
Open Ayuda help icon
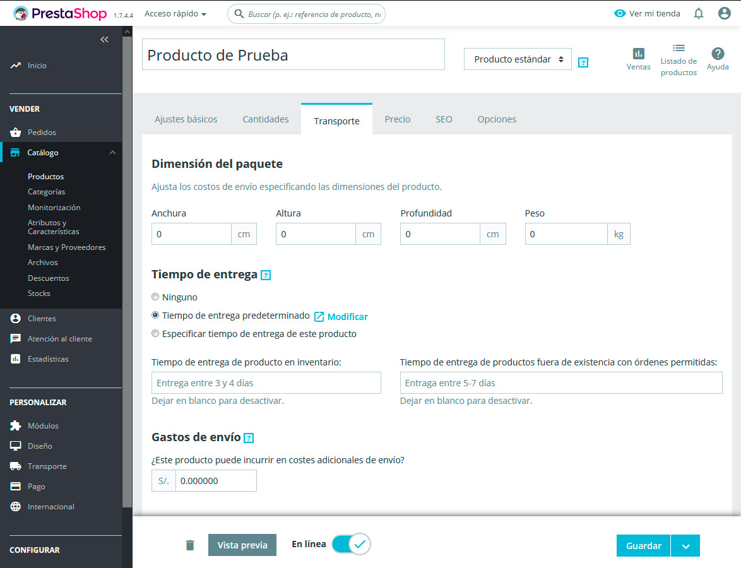click(718, 54)
